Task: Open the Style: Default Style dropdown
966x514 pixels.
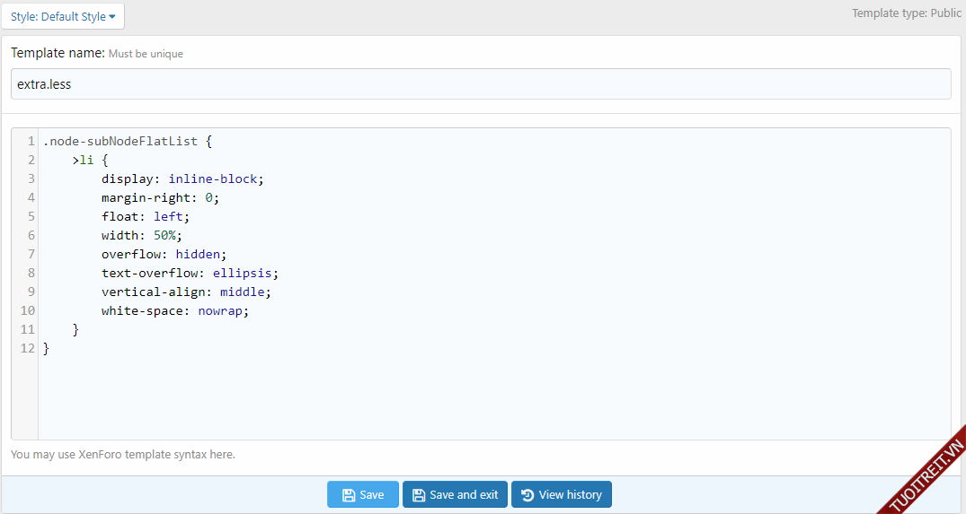Action: 63,16
